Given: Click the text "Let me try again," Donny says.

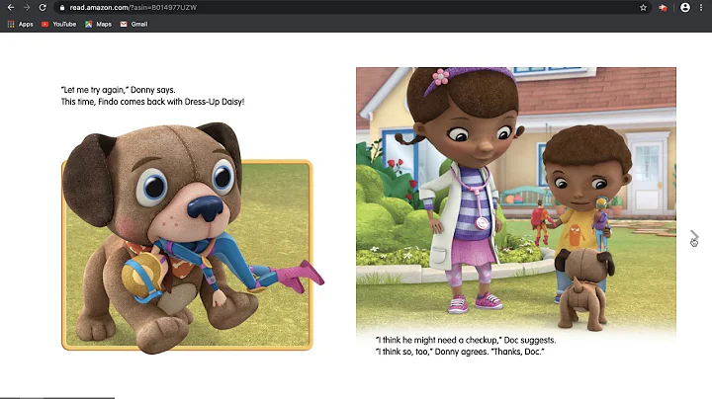Looking at the screenshot, I should (118, 90).
